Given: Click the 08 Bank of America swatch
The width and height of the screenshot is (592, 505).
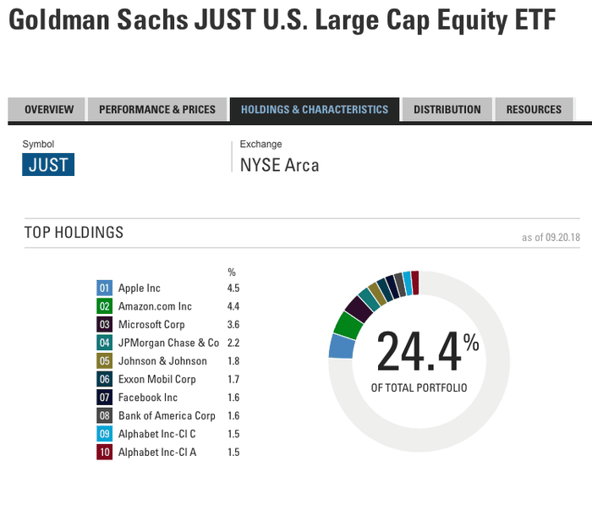Looking at the screenshot, I should 105,415.
